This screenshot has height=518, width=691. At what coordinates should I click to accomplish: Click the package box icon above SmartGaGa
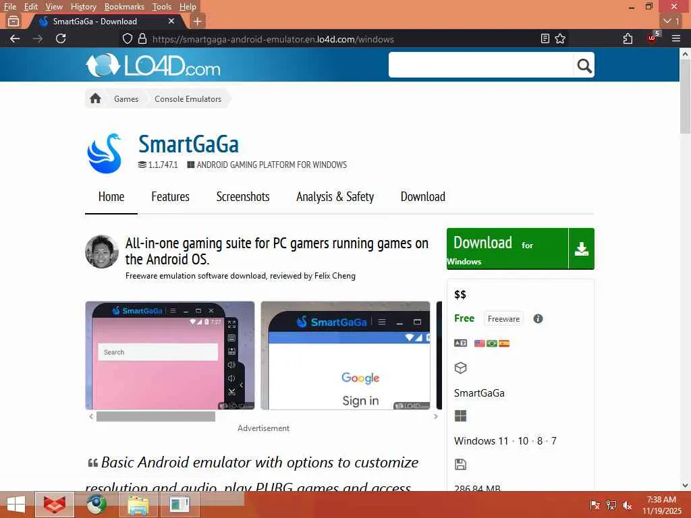point(460,368)
